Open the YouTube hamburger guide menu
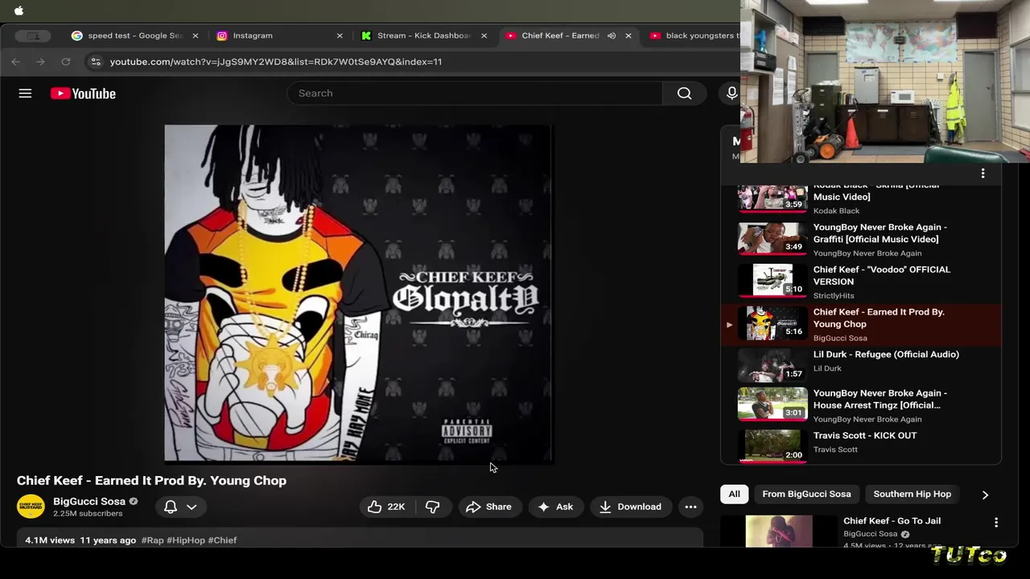This screenshot has height=579, width=1030. (25, 93)
